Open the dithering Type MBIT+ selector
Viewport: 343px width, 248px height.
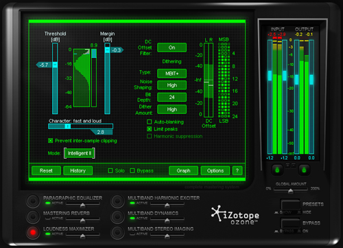coord(171,74)
